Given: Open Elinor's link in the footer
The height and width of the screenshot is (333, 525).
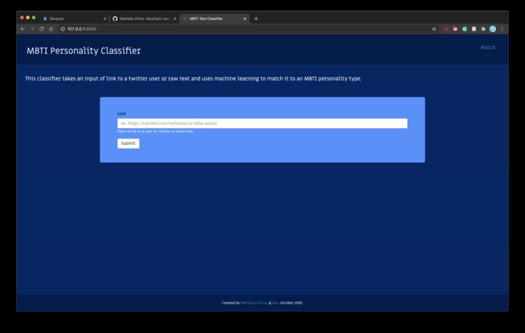Looking at the screenshot, I should (x=262, y=303).
